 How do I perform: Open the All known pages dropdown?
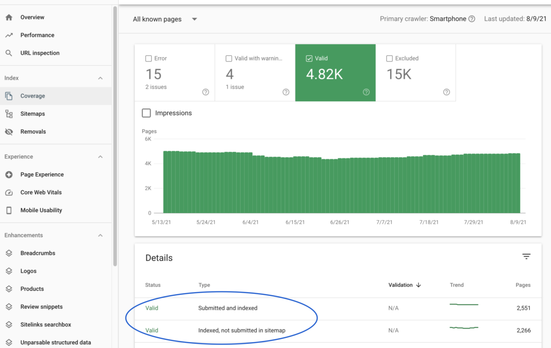pos(165,19)
